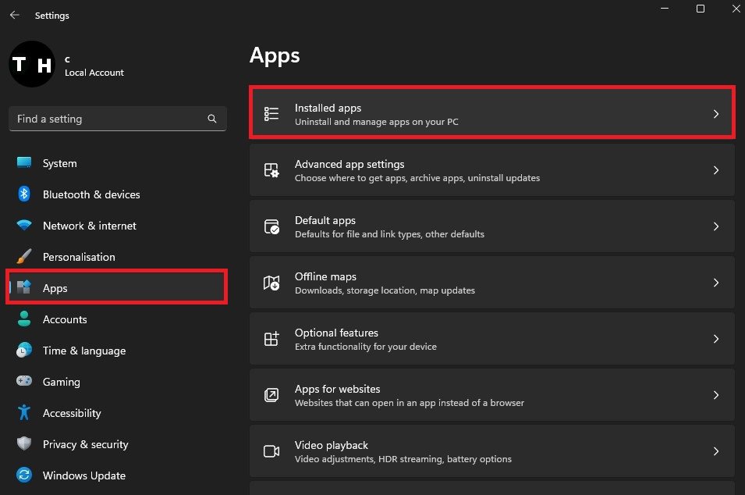Open the System settings category

tap(59, 163)
